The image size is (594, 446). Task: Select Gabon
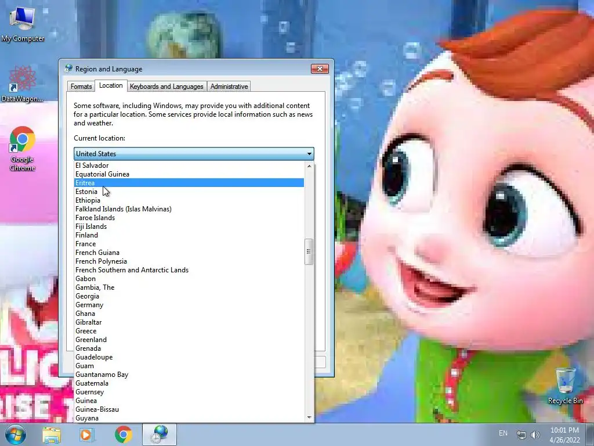tap(189, 279)
